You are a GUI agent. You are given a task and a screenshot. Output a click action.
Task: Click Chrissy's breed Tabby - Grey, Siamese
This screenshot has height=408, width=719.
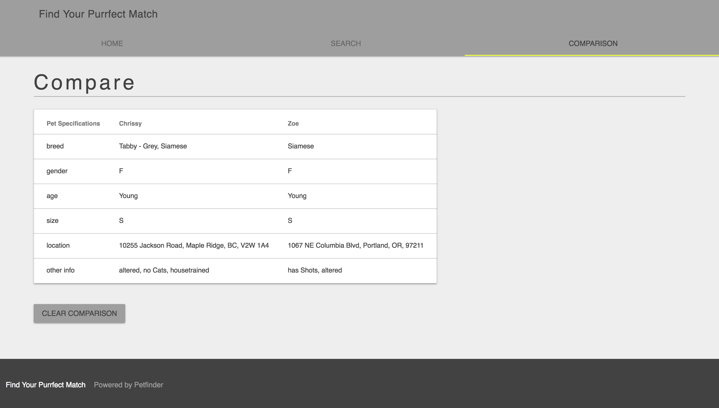(x=153, y=146)
